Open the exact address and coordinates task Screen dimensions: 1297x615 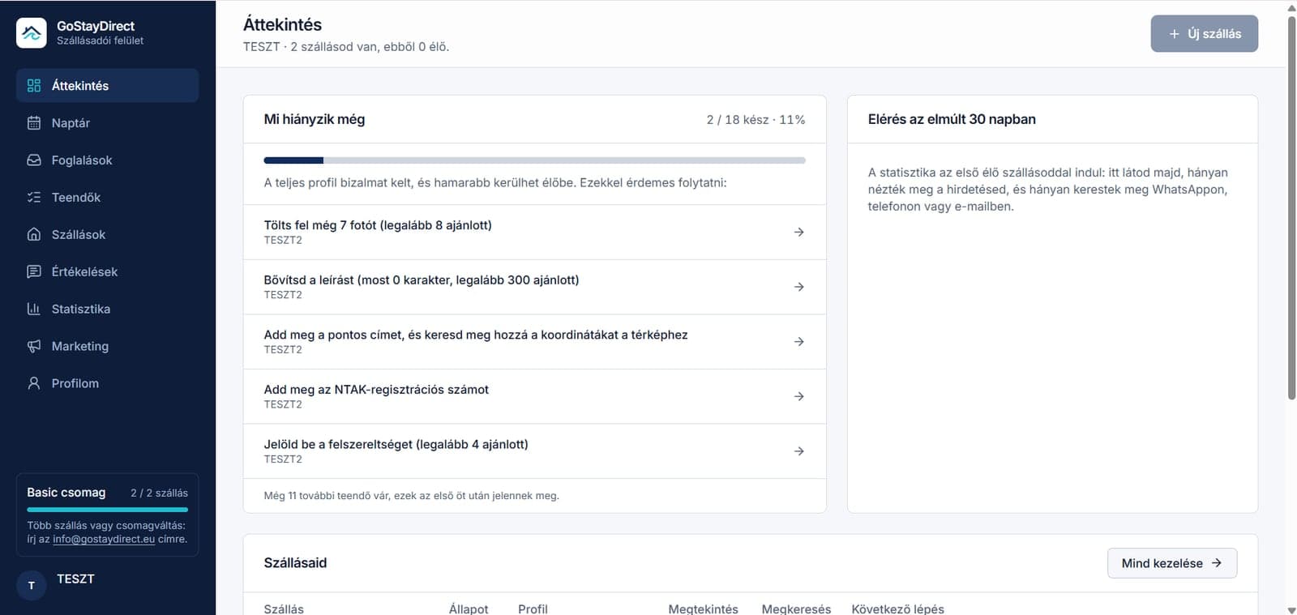pos(535,342)
